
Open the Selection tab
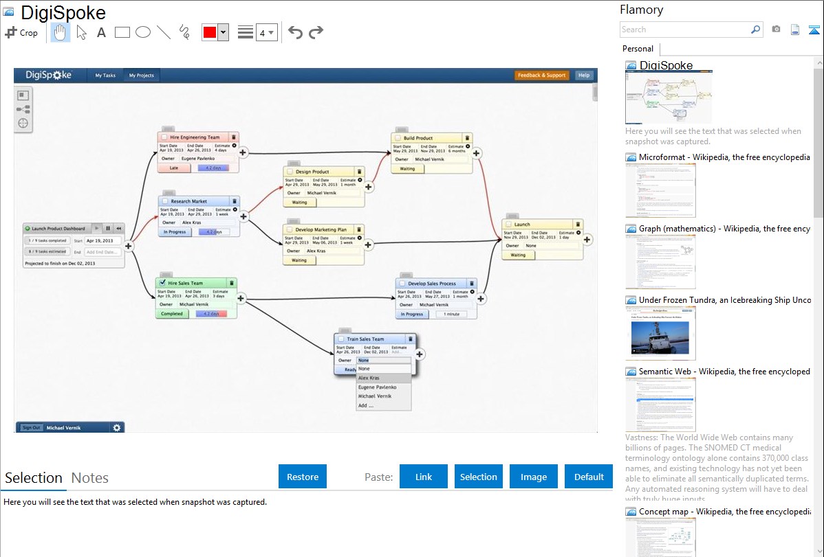point(34,478)
